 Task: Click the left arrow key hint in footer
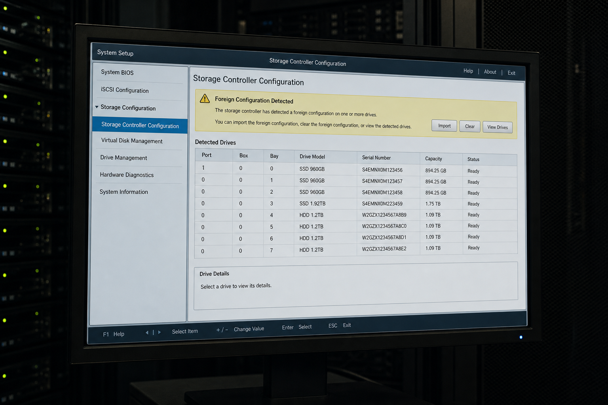147,333
